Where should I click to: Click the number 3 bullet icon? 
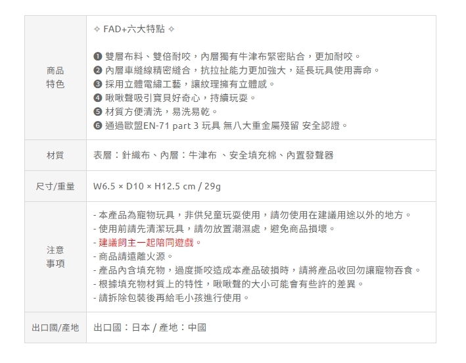pyautogui.click(x=98, y=84)
